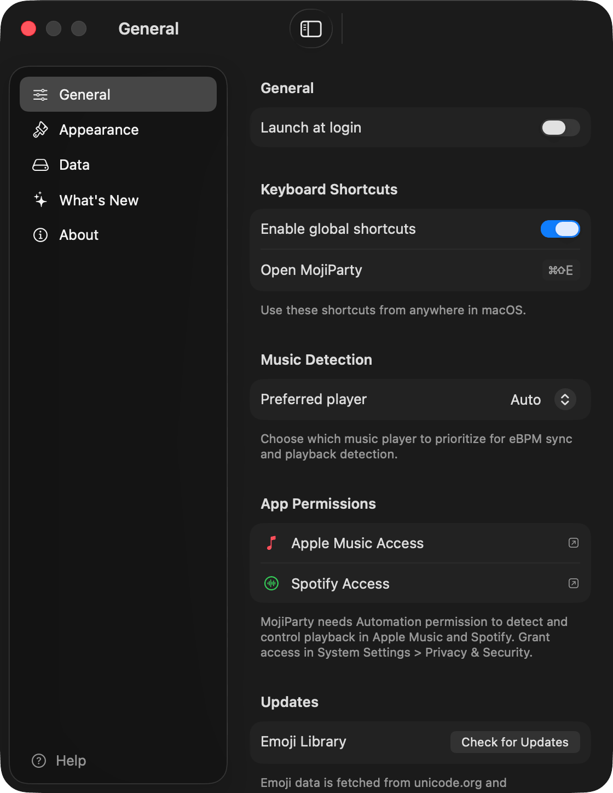Screen dimensions: 613x793
Task: Click the Music Detection heading
Action: (x=316, y=360)
